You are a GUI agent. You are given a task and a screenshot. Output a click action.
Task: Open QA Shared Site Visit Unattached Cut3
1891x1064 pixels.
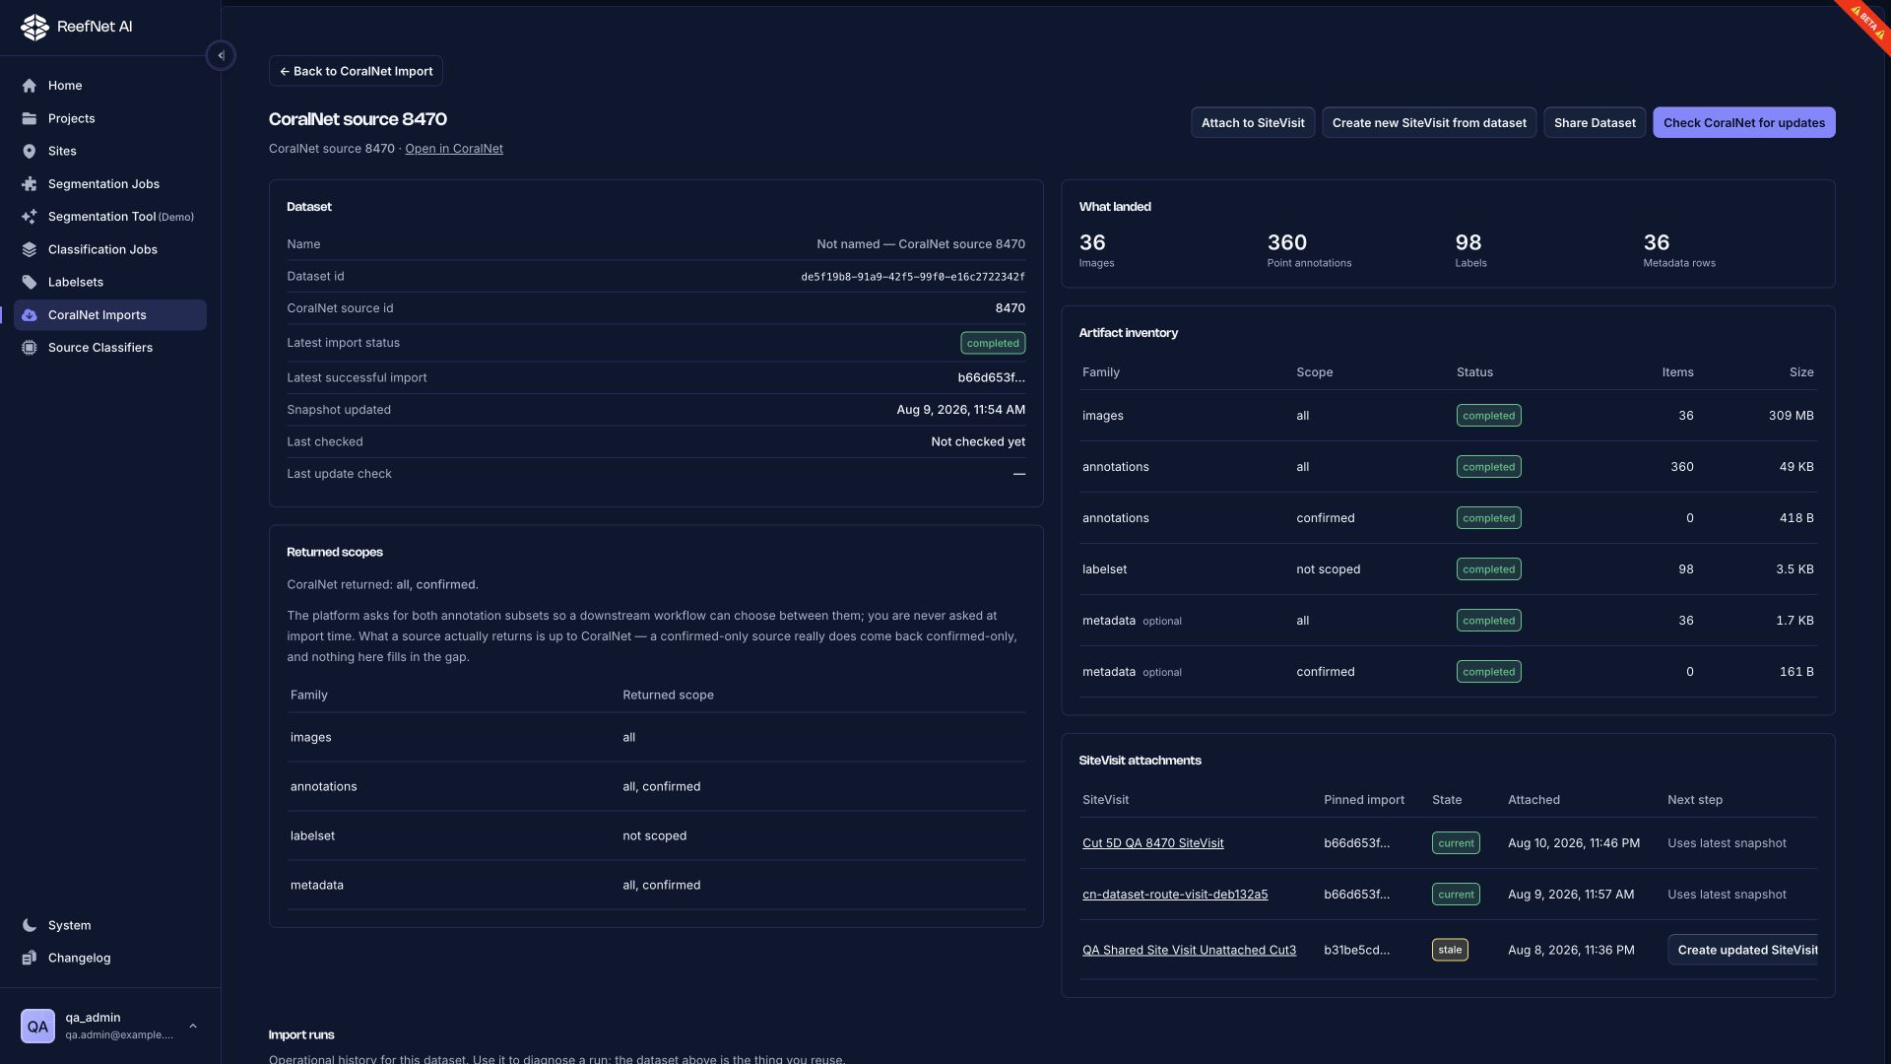[1189, 950]
